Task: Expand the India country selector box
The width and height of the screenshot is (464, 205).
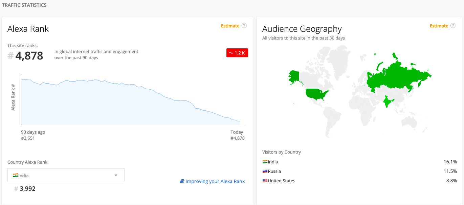Action: tap(66, 175)
